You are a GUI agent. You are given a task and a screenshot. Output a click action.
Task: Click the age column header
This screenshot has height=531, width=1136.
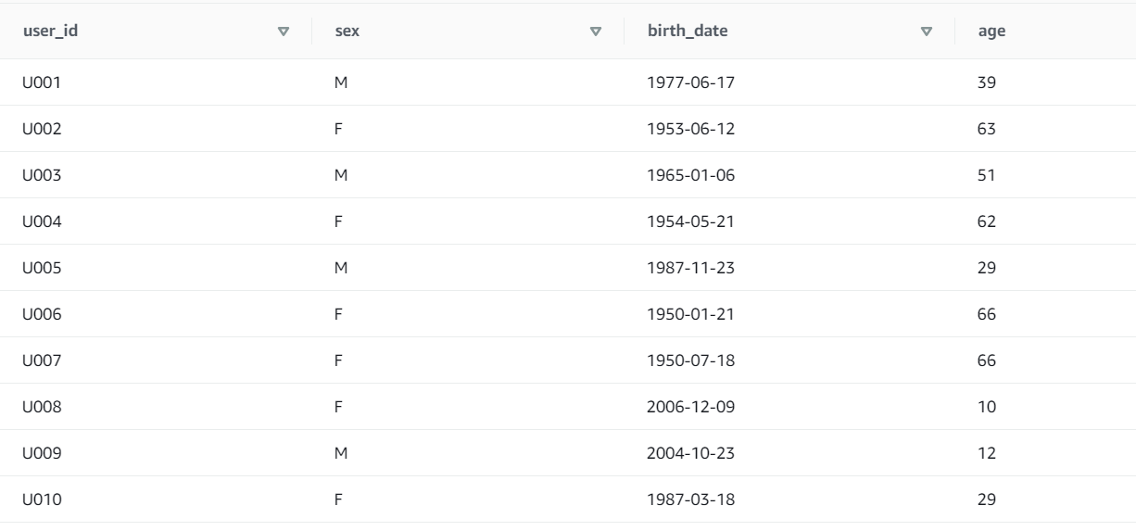coord(991,32)
